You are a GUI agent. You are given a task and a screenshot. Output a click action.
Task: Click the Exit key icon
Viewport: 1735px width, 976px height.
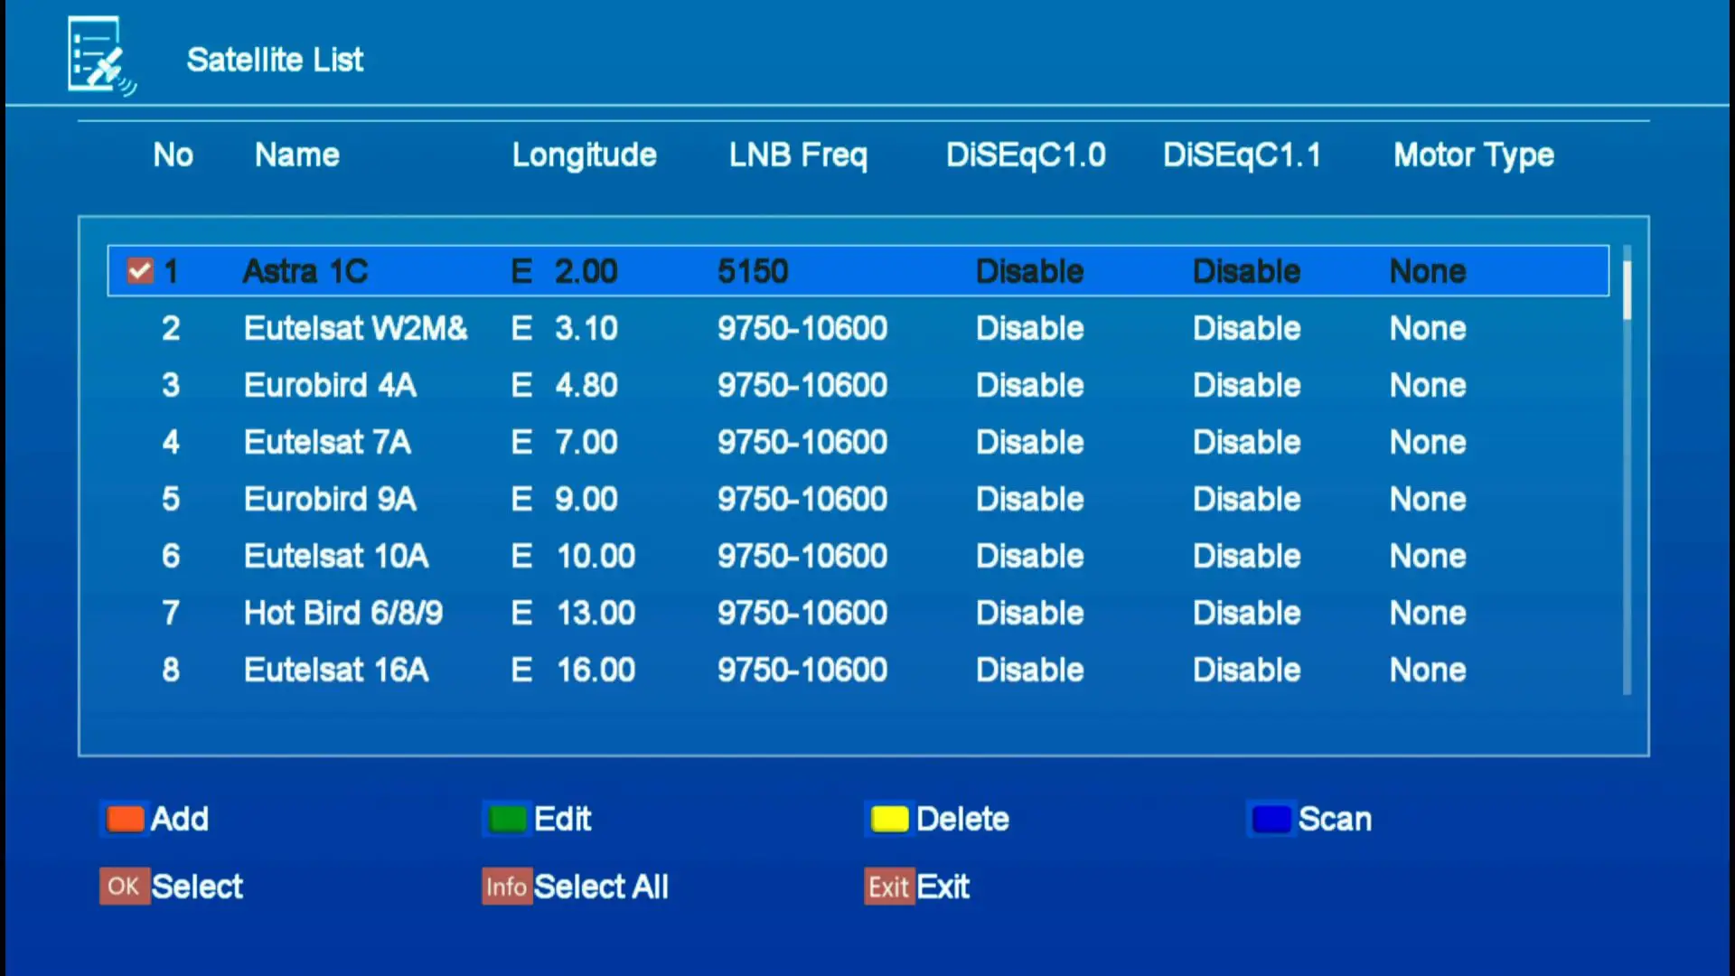pyautogui.click(x=888, y=887)
